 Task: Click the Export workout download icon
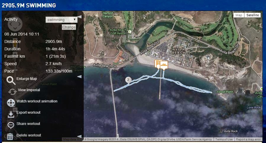click(x=11, y=114)
